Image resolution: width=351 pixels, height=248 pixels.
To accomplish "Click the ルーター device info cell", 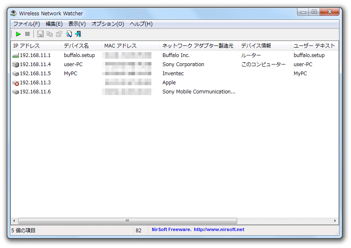I will 251,55.
